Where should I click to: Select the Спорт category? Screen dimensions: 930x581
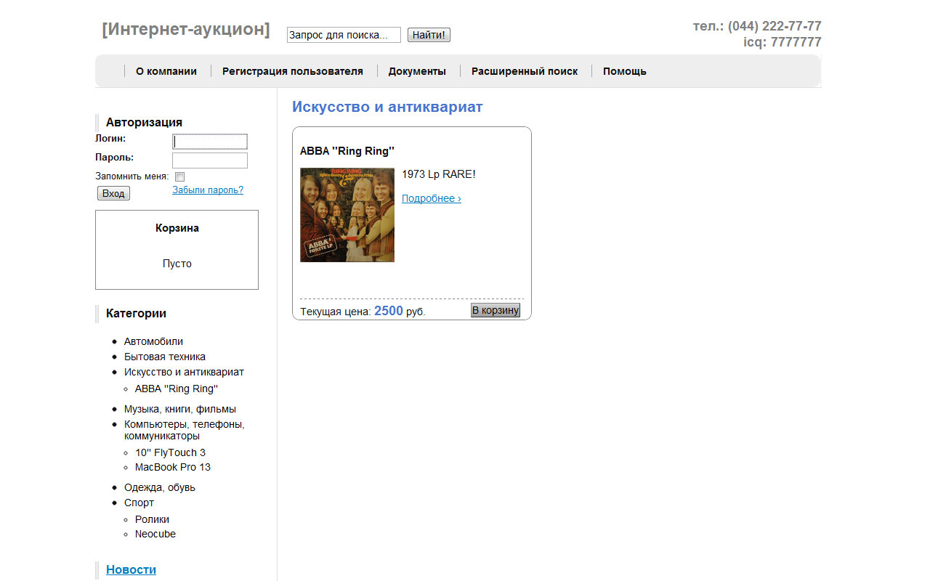[x=139, y=503]
